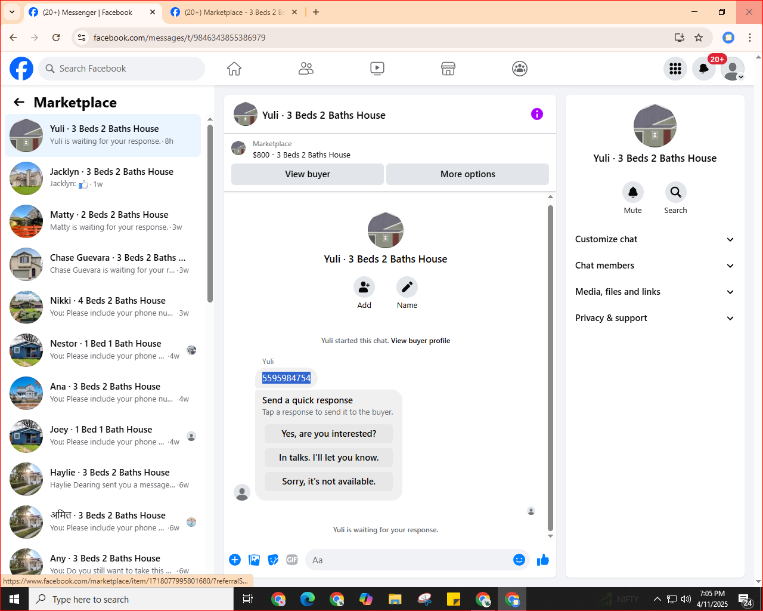Screen dimensions: 763x611
Task: Open more actions plus icon in composer
Action: (235, 560)
